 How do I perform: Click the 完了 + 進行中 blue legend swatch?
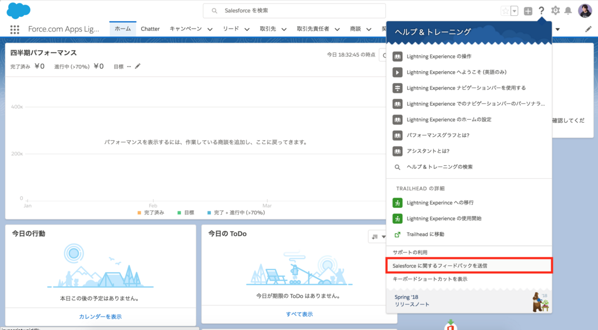tap(209, 213)
